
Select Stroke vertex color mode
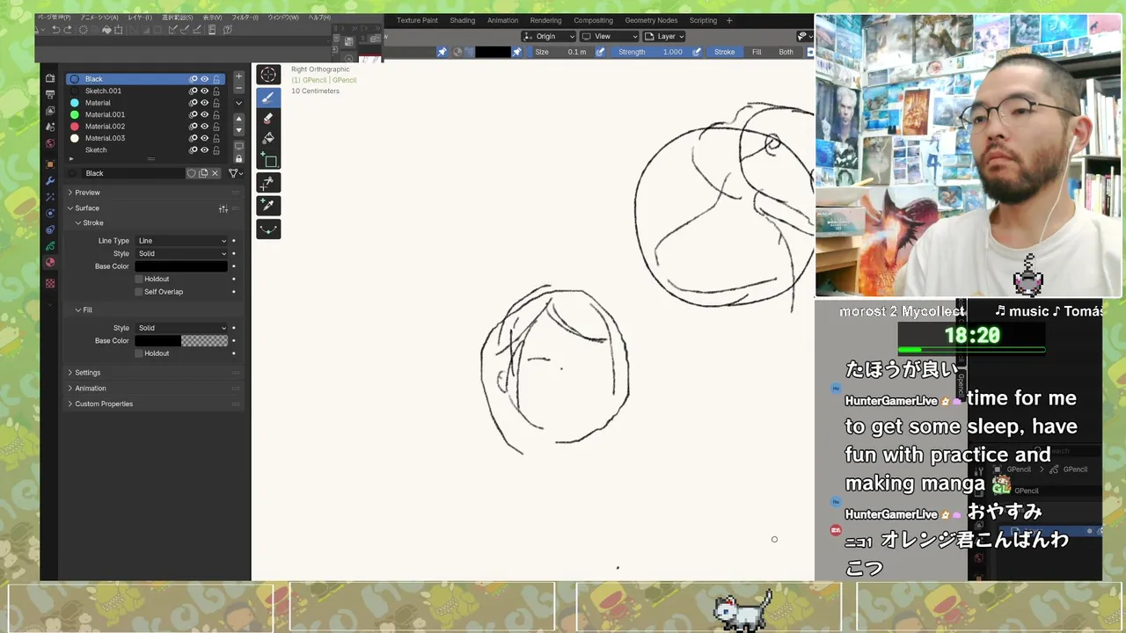[724, 52]
